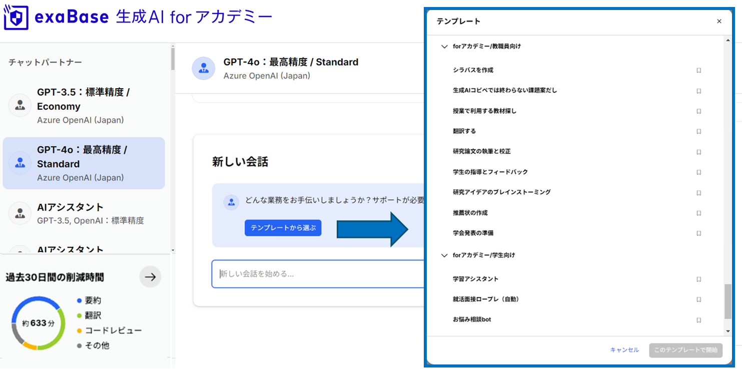Click the GPT-4o blue avatar icon
Viewport: 742px width, 369px height.
pyautogui.click(x=20, y=163)
